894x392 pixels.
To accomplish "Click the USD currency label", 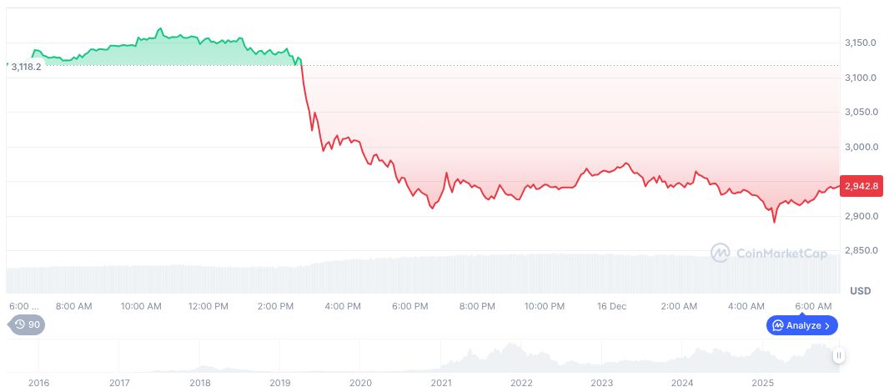I will point(860,291).
